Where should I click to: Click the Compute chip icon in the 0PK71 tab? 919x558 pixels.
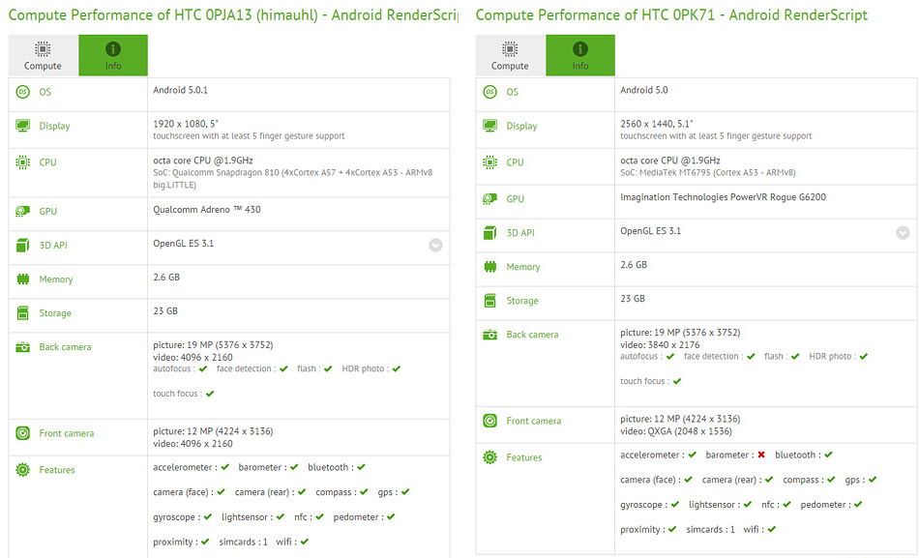click(x=510, y=48)
